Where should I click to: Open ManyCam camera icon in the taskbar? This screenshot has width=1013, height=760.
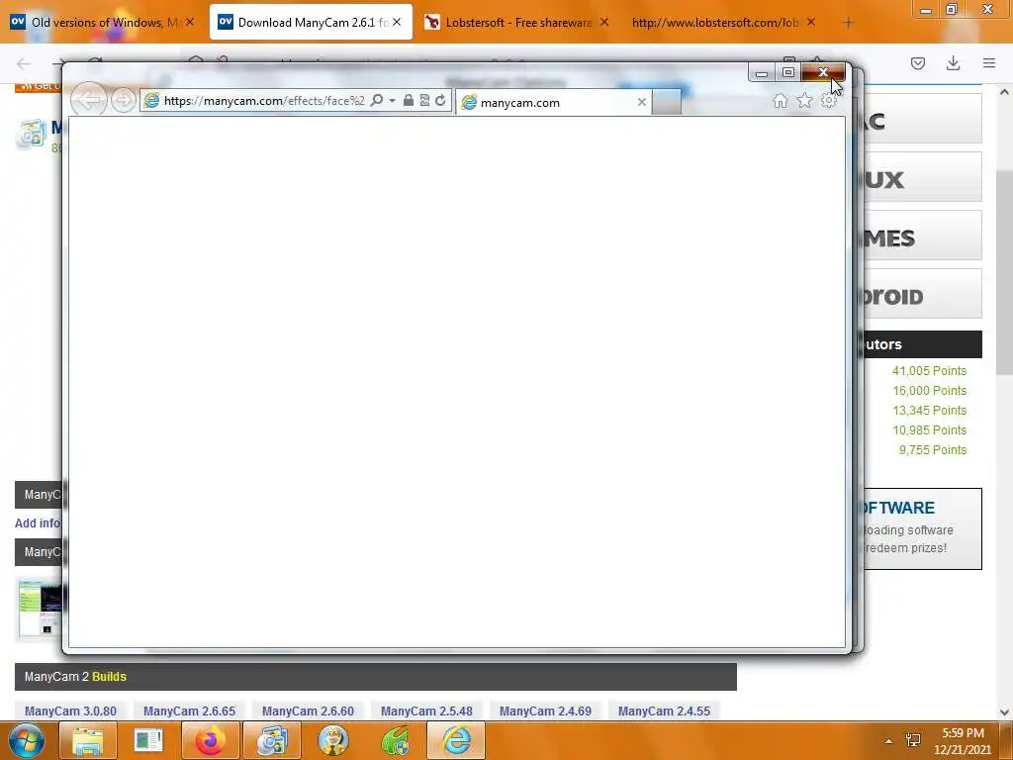(272, 740)
